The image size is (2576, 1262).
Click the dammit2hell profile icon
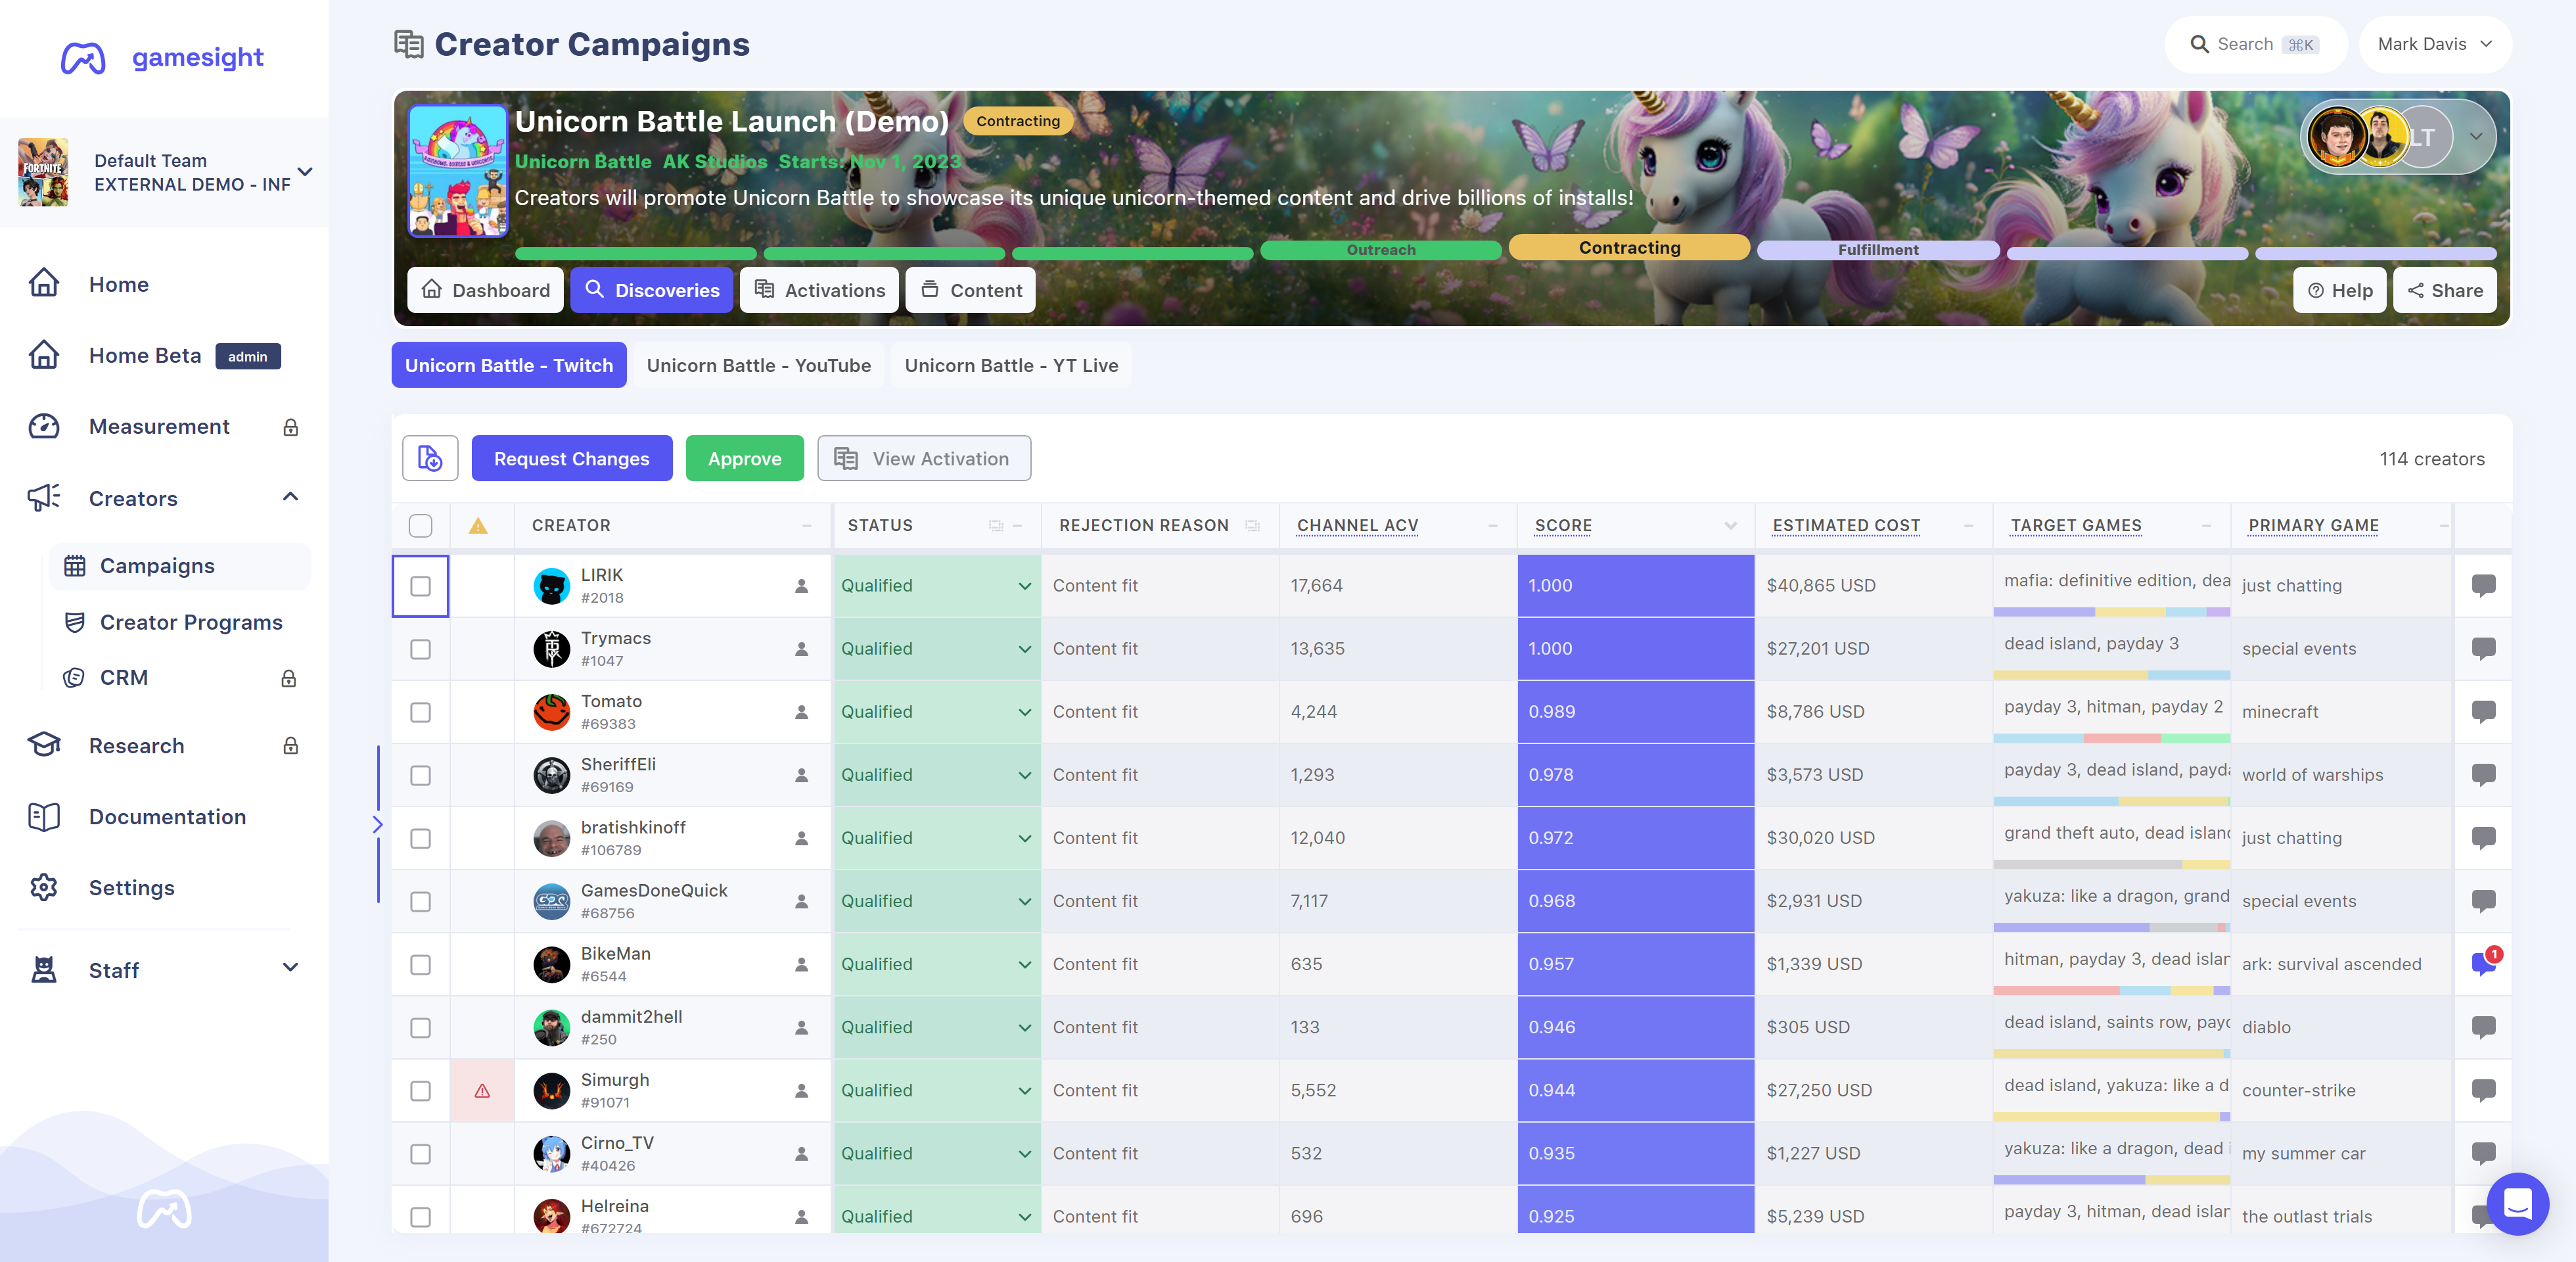pos(801,1028)
